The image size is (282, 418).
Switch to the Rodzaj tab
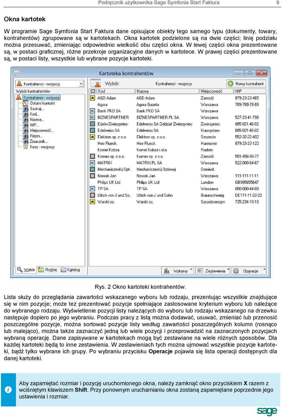[x=48, y=270]
